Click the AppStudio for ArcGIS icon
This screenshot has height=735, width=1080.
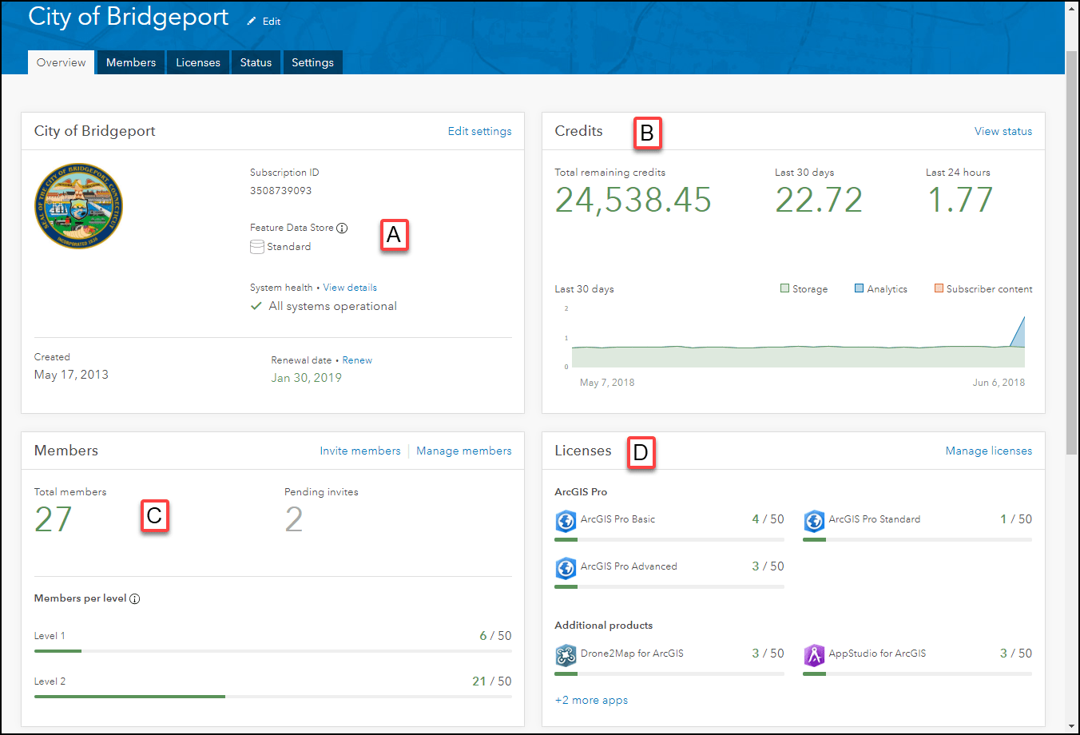click(x=814, y=655)
